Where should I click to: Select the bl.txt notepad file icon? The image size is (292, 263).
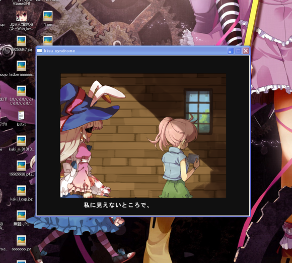tap(21, 116)
